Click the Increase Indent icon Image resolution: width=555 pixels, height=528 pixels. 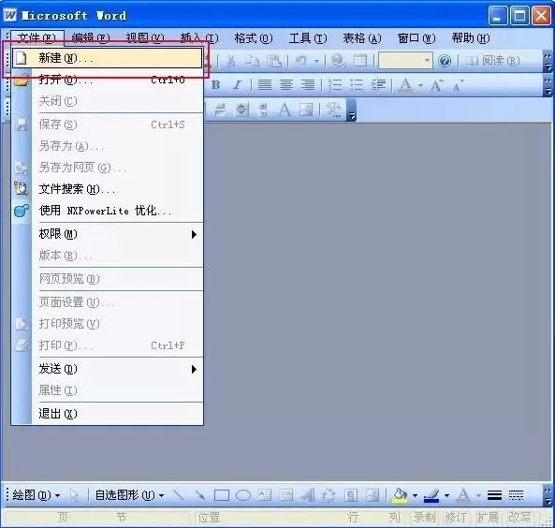tap(378, 85)
